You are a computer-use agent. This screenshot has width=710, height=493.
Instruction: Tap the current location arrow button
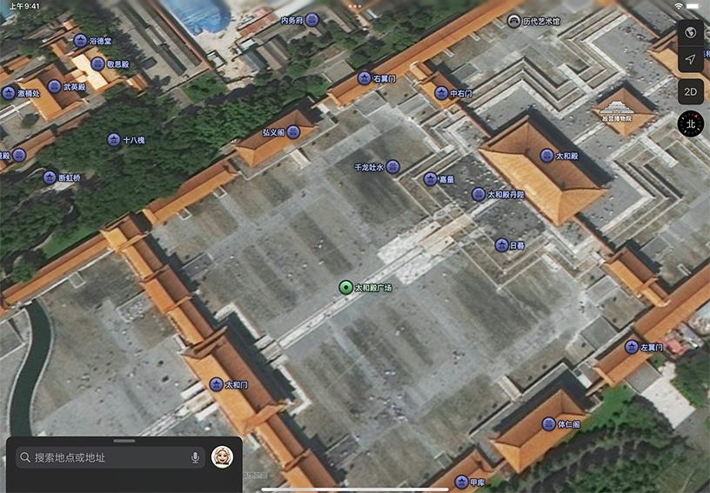[x=690, y=60]
